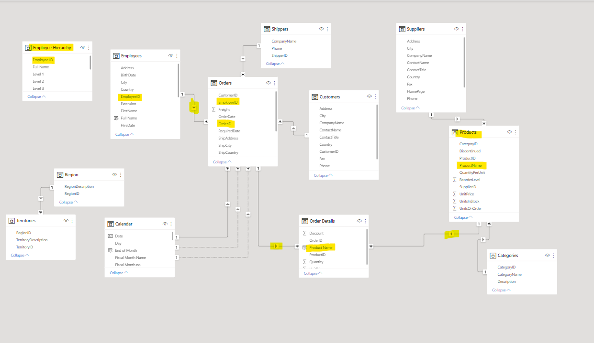Image resolution: width=594 pixels, height=343 pixels.
Task: Select Product Name field in Order Details
Action: click(x=321, y=247)
